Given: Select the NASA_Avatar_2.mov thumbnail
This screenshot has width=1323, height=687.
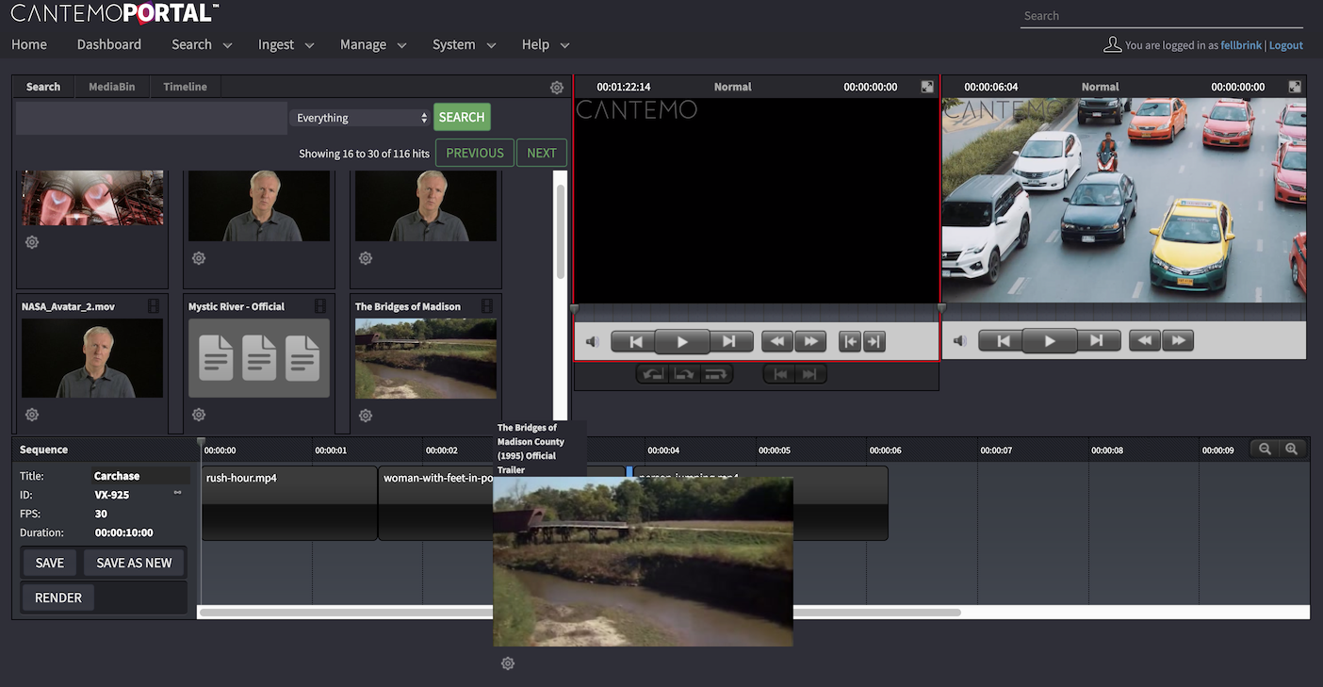Looking at the screenshot, I should [92, 358].
